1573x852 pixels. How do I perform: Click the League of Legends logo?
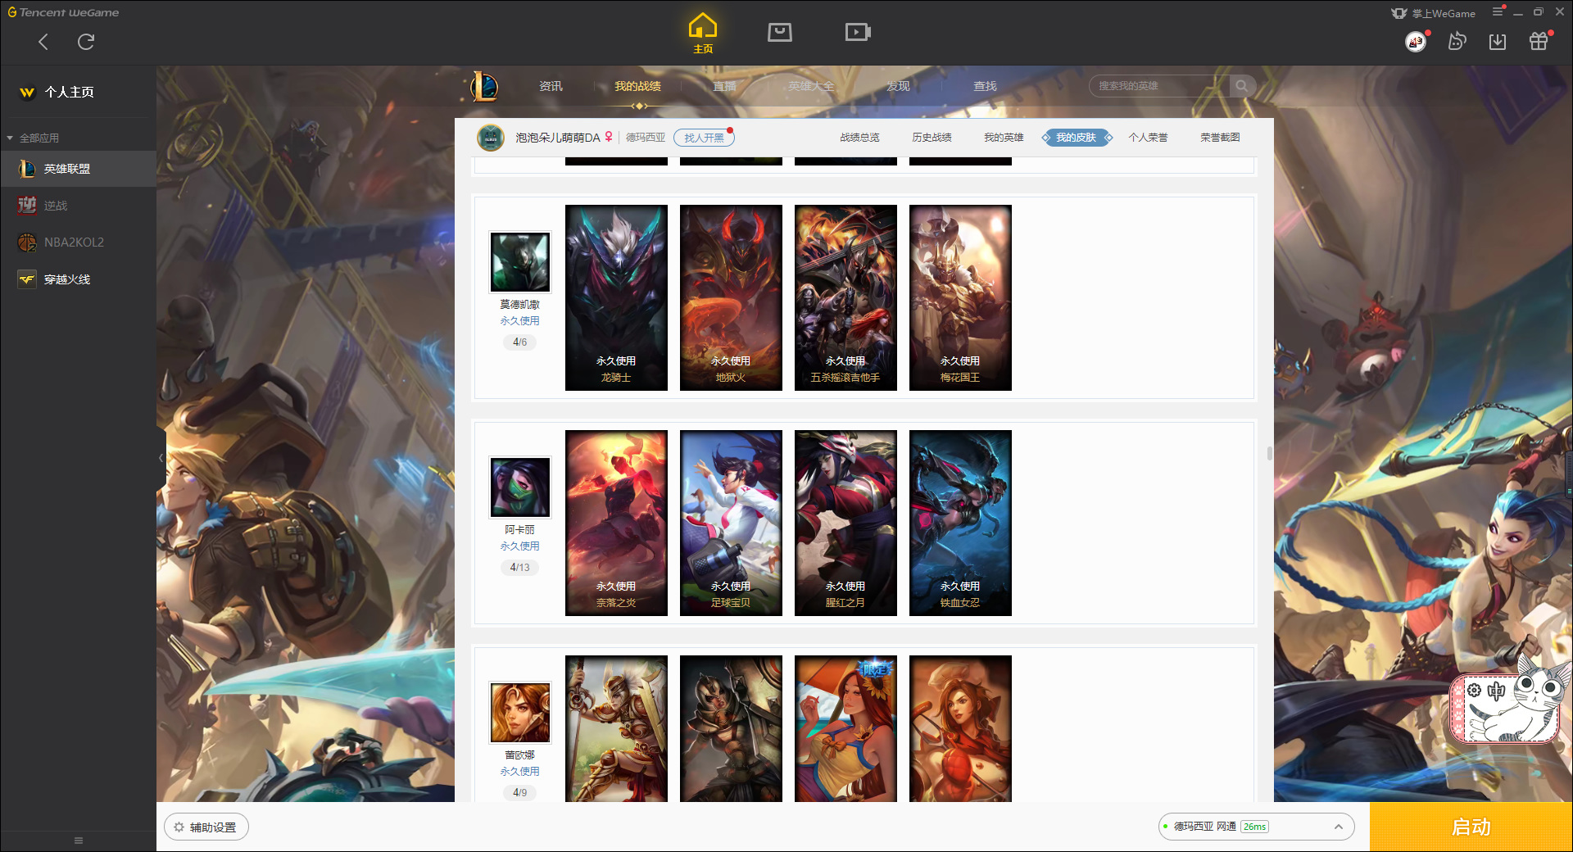(484, 85)
